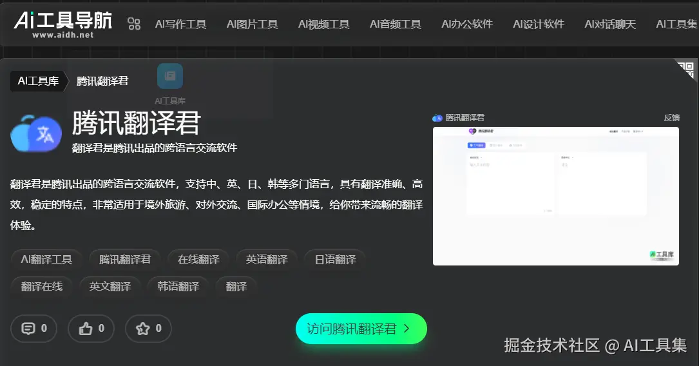699x366 pixels.
Task: Select the 翻译在线 tag
Action: [41, 286]
